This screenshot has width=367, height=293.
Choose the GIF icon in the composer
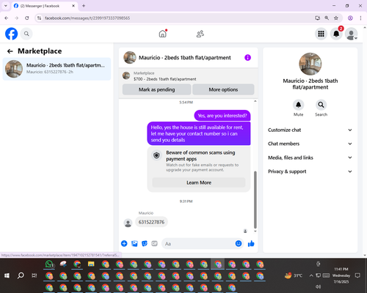(154, 243)
